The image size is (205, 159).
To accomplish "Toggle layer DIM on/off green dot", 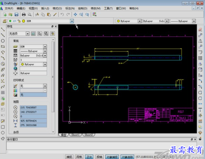I will pos(10,21).
